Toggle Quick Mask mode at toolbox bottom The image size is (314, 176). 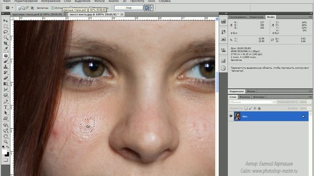click(x=5, y=160)
